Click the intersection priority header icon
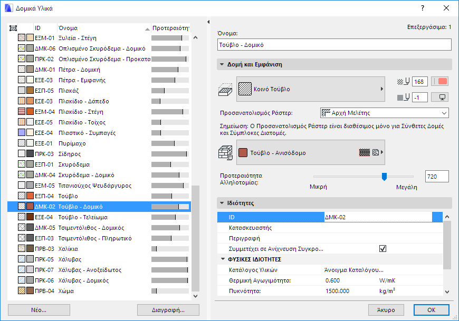 pyautogui.click(x=13, y=28)
